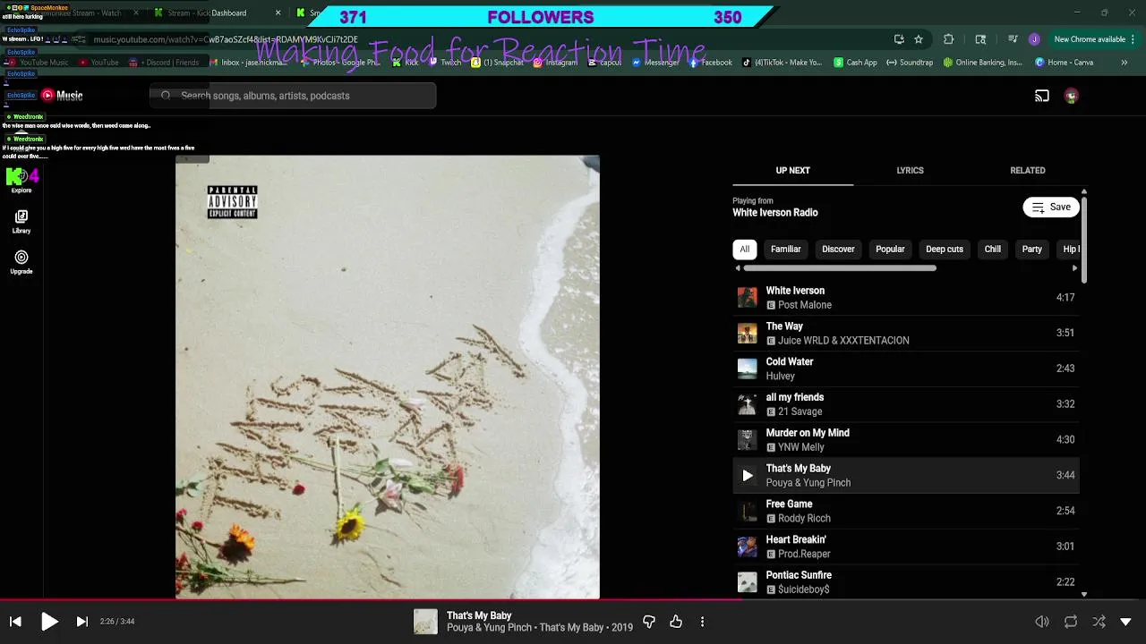This screenshot has width=1146, height=644.
Task: Select the Familiar filter chip
Action: pos(786,250)
